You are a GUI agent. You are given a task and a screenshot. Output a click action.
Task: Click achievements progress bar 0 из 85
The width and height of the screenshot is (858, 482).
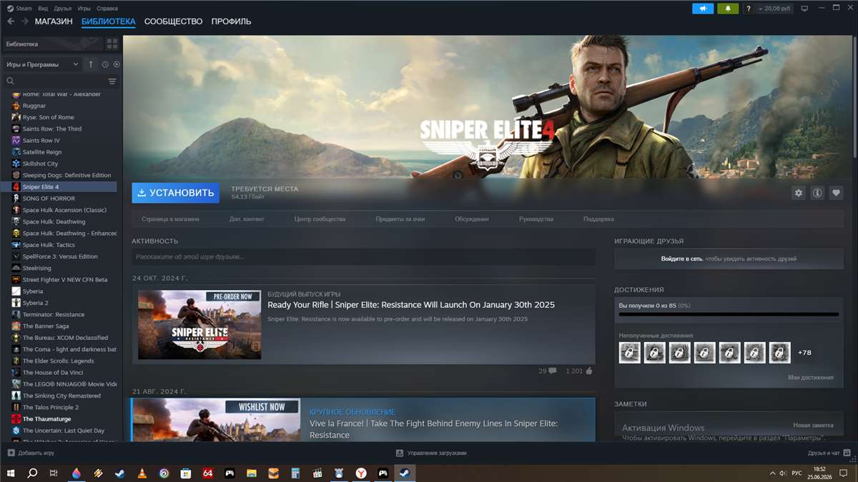coord(729,314)
